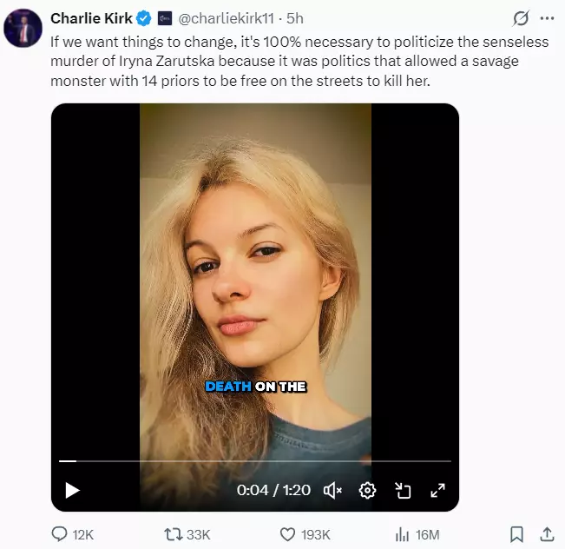565x549 pixels.
Task: Open the @charliekirk11 handle link
Action: pyautogui.click(x=227, y=18)
